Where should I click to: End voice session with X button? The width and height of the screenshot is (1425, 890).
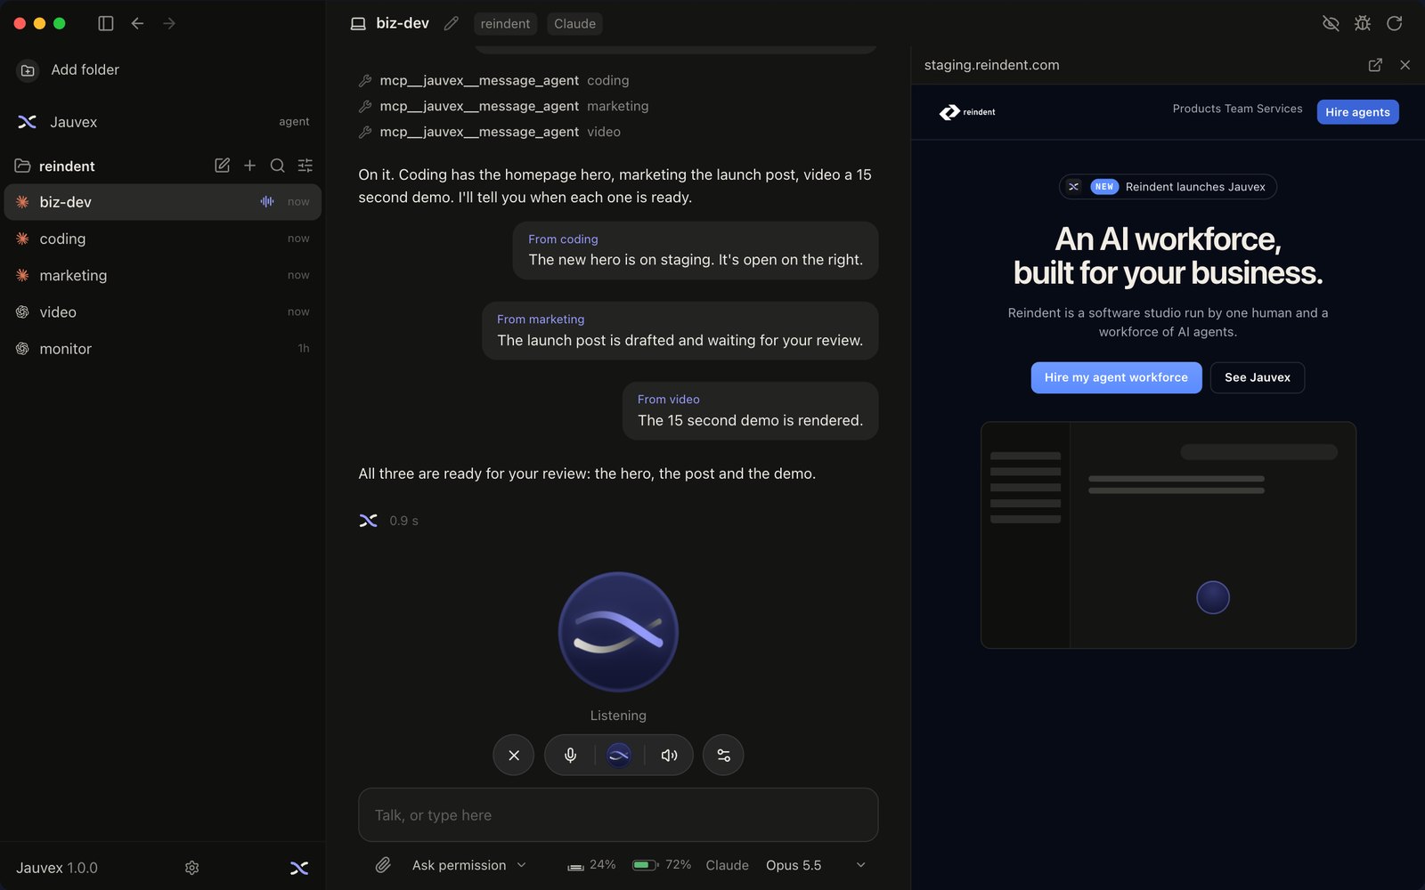[x=514, y=755]
